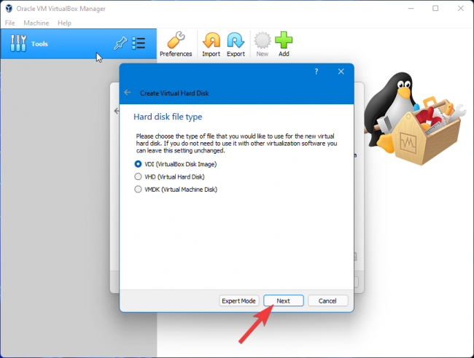Image resolution: width=474 pixels, height=358 pixels.
Task: Open the Machine menu
Action: click(36, 23)
